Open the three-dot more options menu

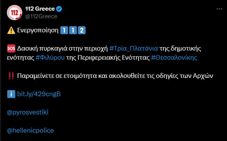(x=219, y=9)
